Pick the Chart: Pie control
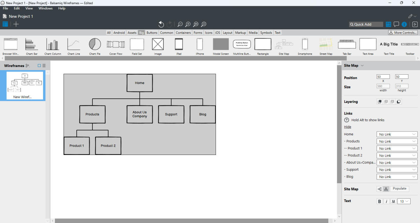This screenshot has height=223, width=420. tap(95, 46)
